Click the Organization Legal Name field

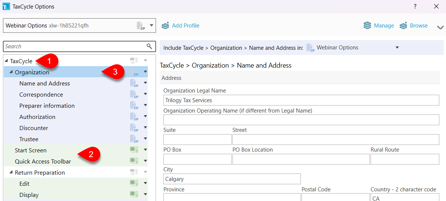[x=301, y=100]
